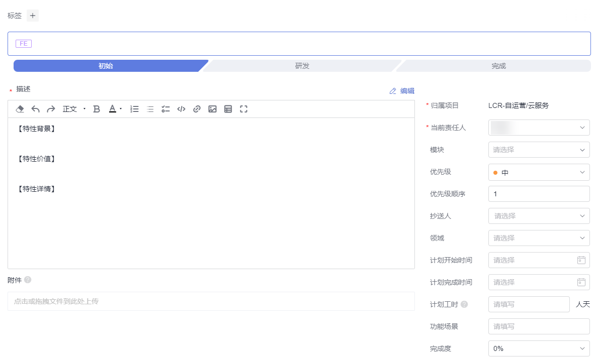Toggle bold formatting in description editor

[x=97, y=109]
